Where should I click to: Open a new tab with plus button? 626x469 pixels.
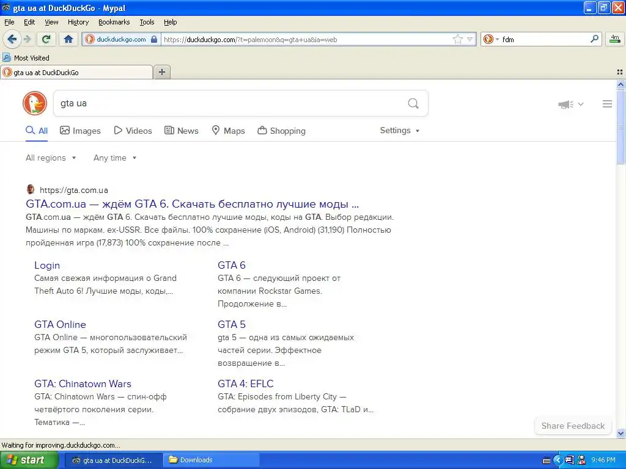161,72
